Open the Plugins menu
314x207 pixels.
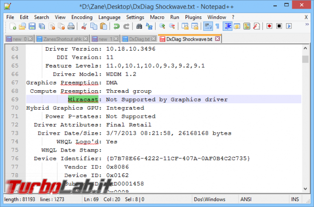coord(193,17)
